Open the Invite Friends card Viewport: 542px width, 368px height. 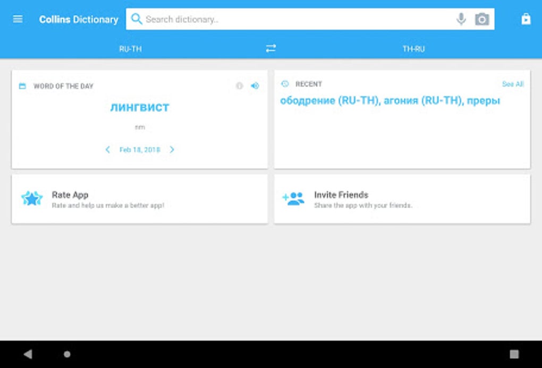tap(402, 199)
